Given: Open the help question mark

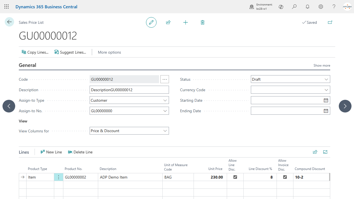Looking at the screenshot, I should coord(334,7).
